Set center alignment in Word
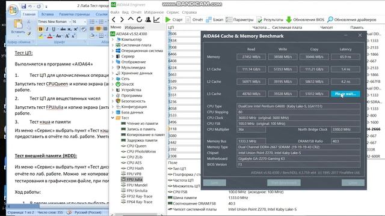The width and height of the screenshot is (385, 216). click(98, 29)
